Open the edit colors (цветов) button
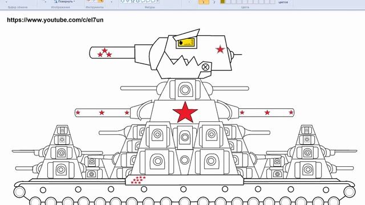365x205 pixels. click(x=283, y=2)
